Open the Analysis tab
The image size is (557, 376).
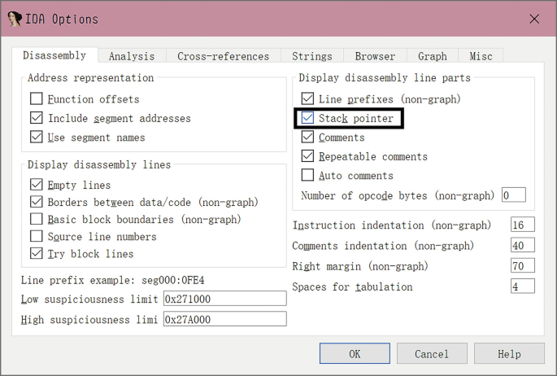pyautogui.click(x=132, y=56)
